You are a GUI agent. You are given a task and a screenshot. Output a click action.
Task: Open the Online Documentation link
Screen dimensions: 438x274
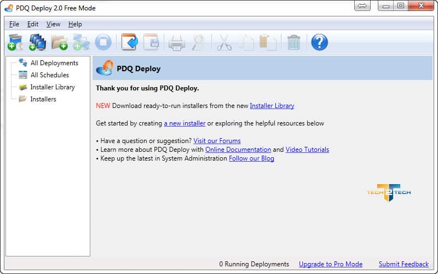(238, 150)
